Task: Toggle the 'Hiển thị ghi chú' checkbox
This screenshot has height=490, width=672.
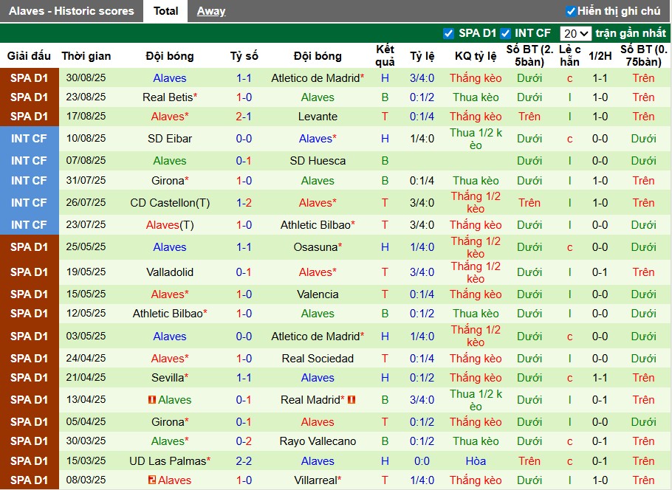Action: (570, 11)
